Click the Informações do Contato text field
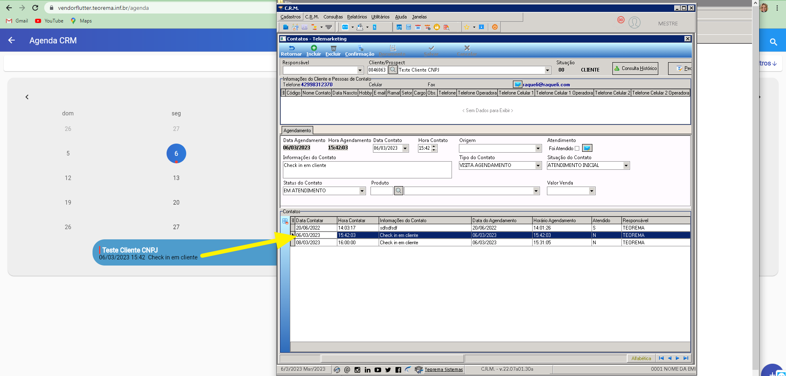The image size is (786, 376). tap(367, 169)
